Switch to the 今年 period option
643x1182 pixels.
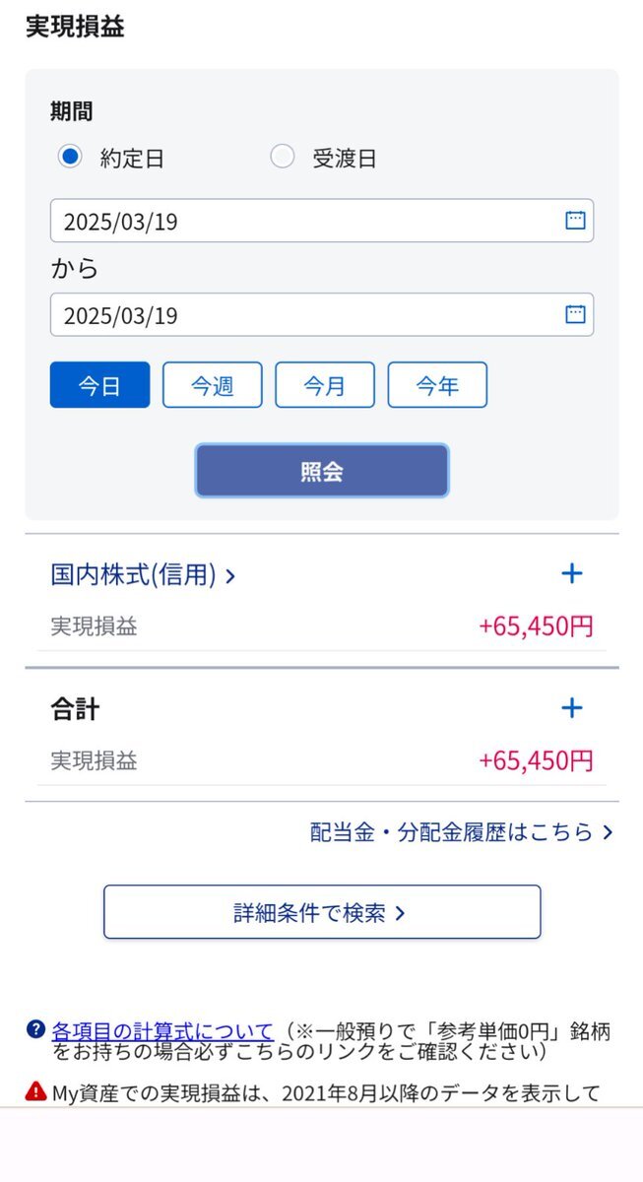[x=437, y=385]
